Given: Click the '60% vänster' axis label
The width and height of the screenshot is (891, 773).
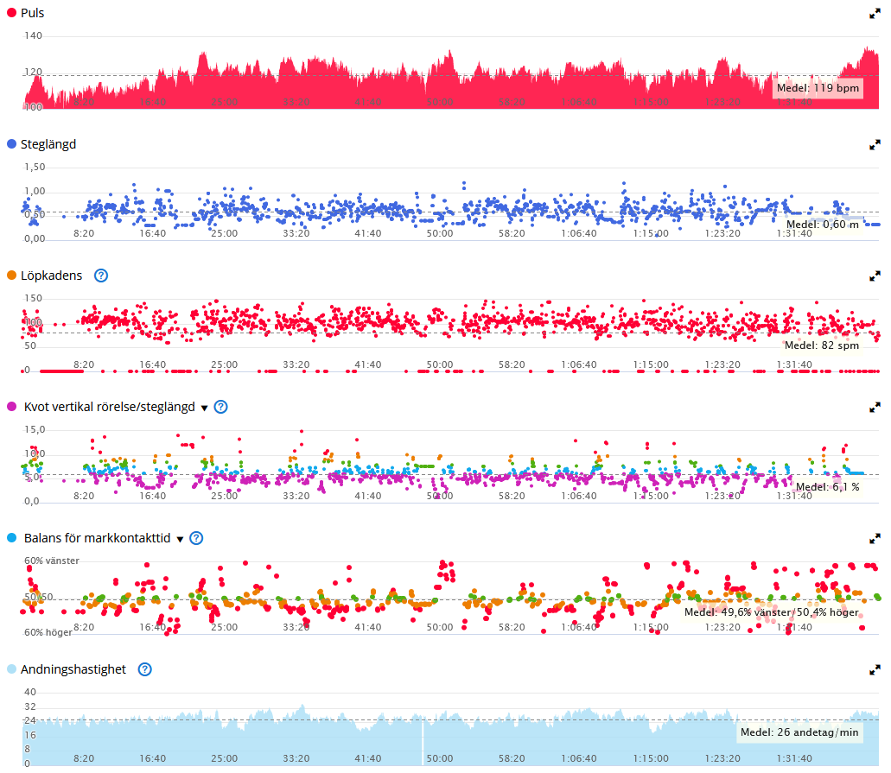Looking at the screenshot, I should pyautogui.click(x=52, y=561).
